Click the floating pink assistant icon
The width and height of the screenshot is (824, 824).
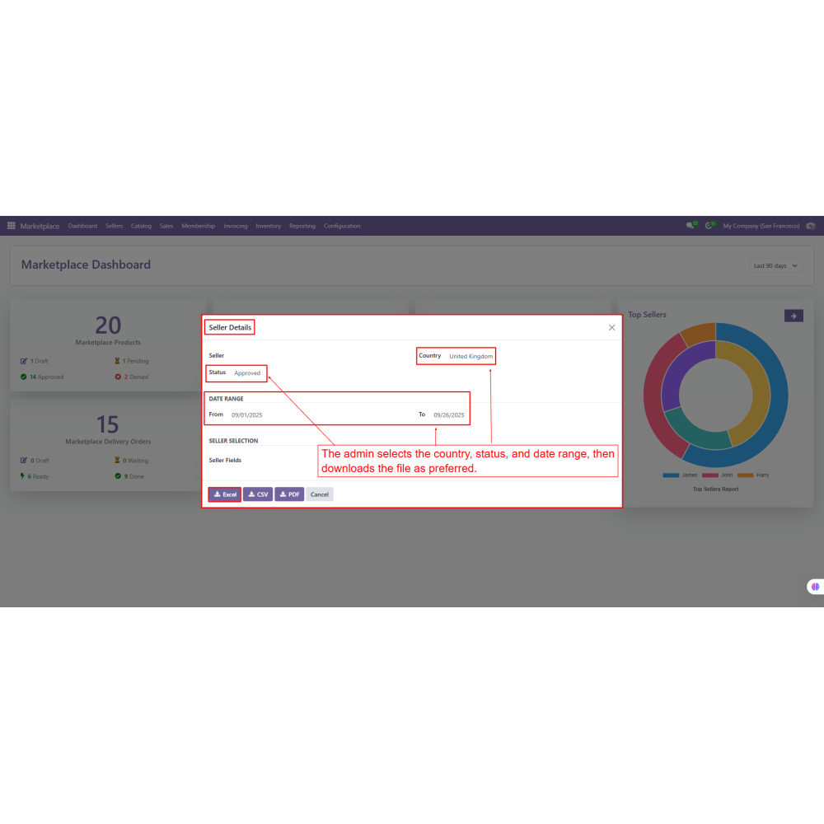[815, 587]
